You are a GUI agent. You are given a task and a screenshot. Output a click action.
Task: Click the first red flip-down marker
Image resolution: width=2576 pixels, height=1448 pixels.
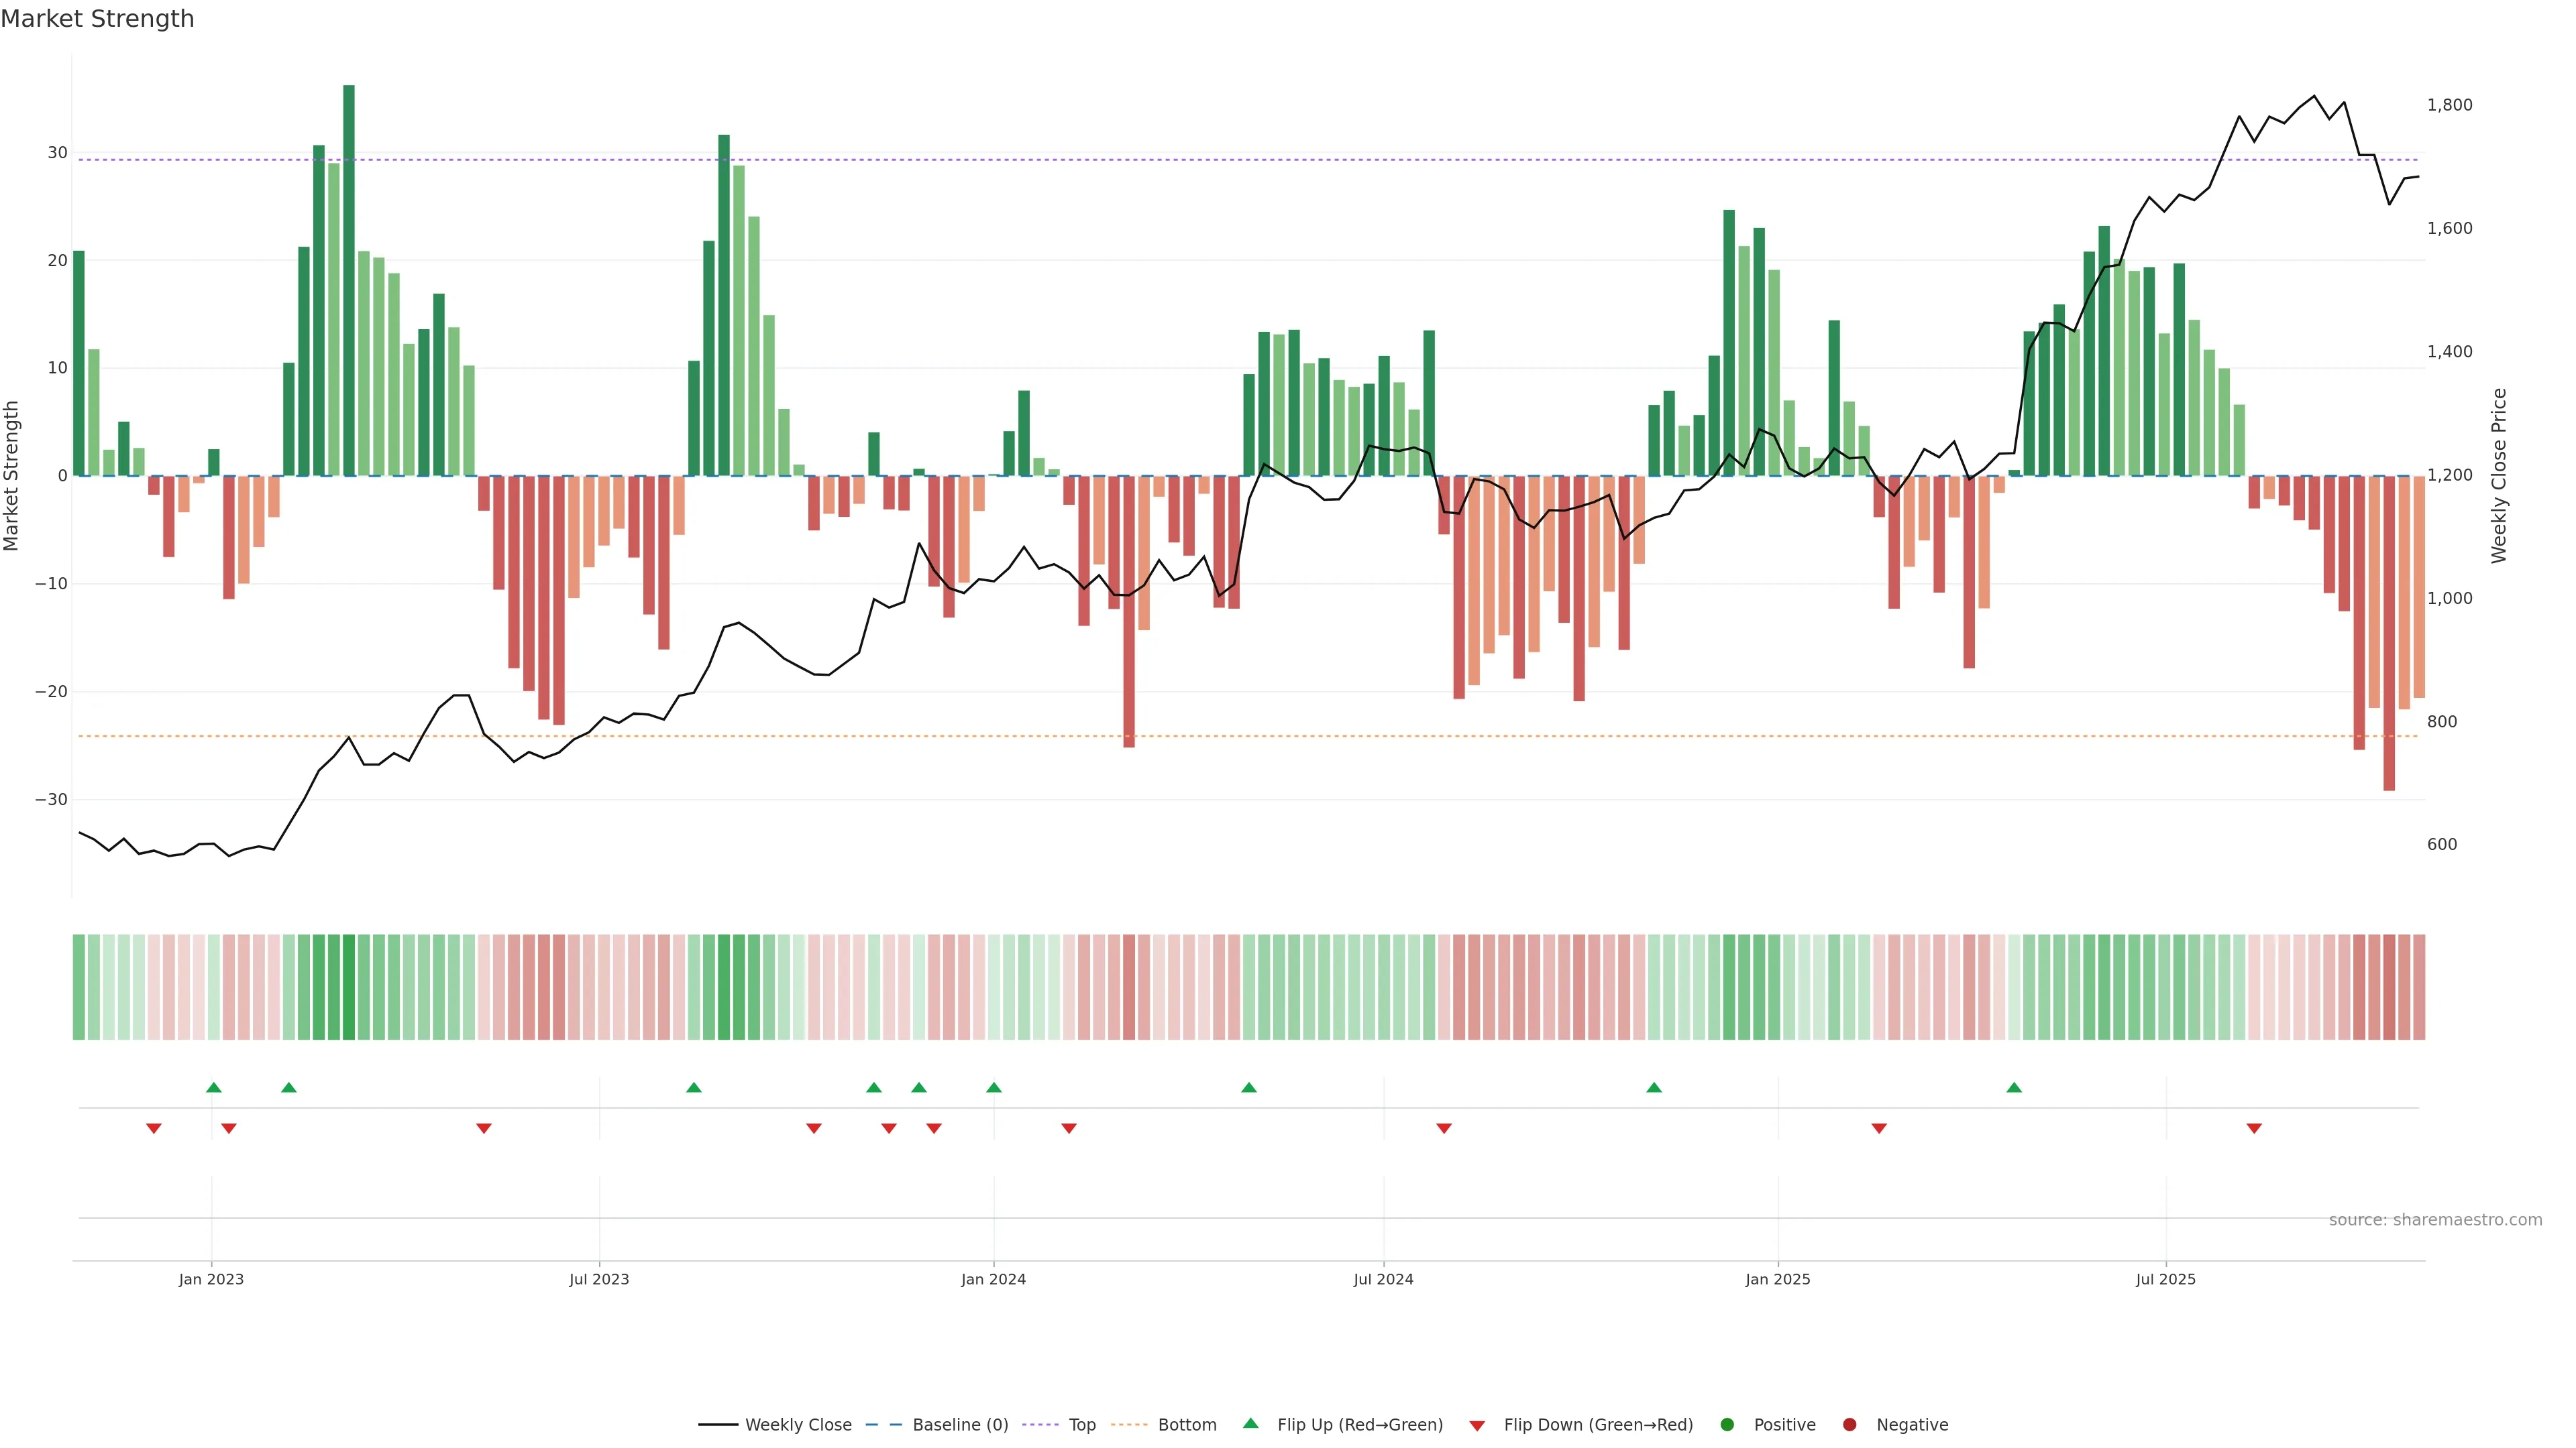tap(154, 1128)
